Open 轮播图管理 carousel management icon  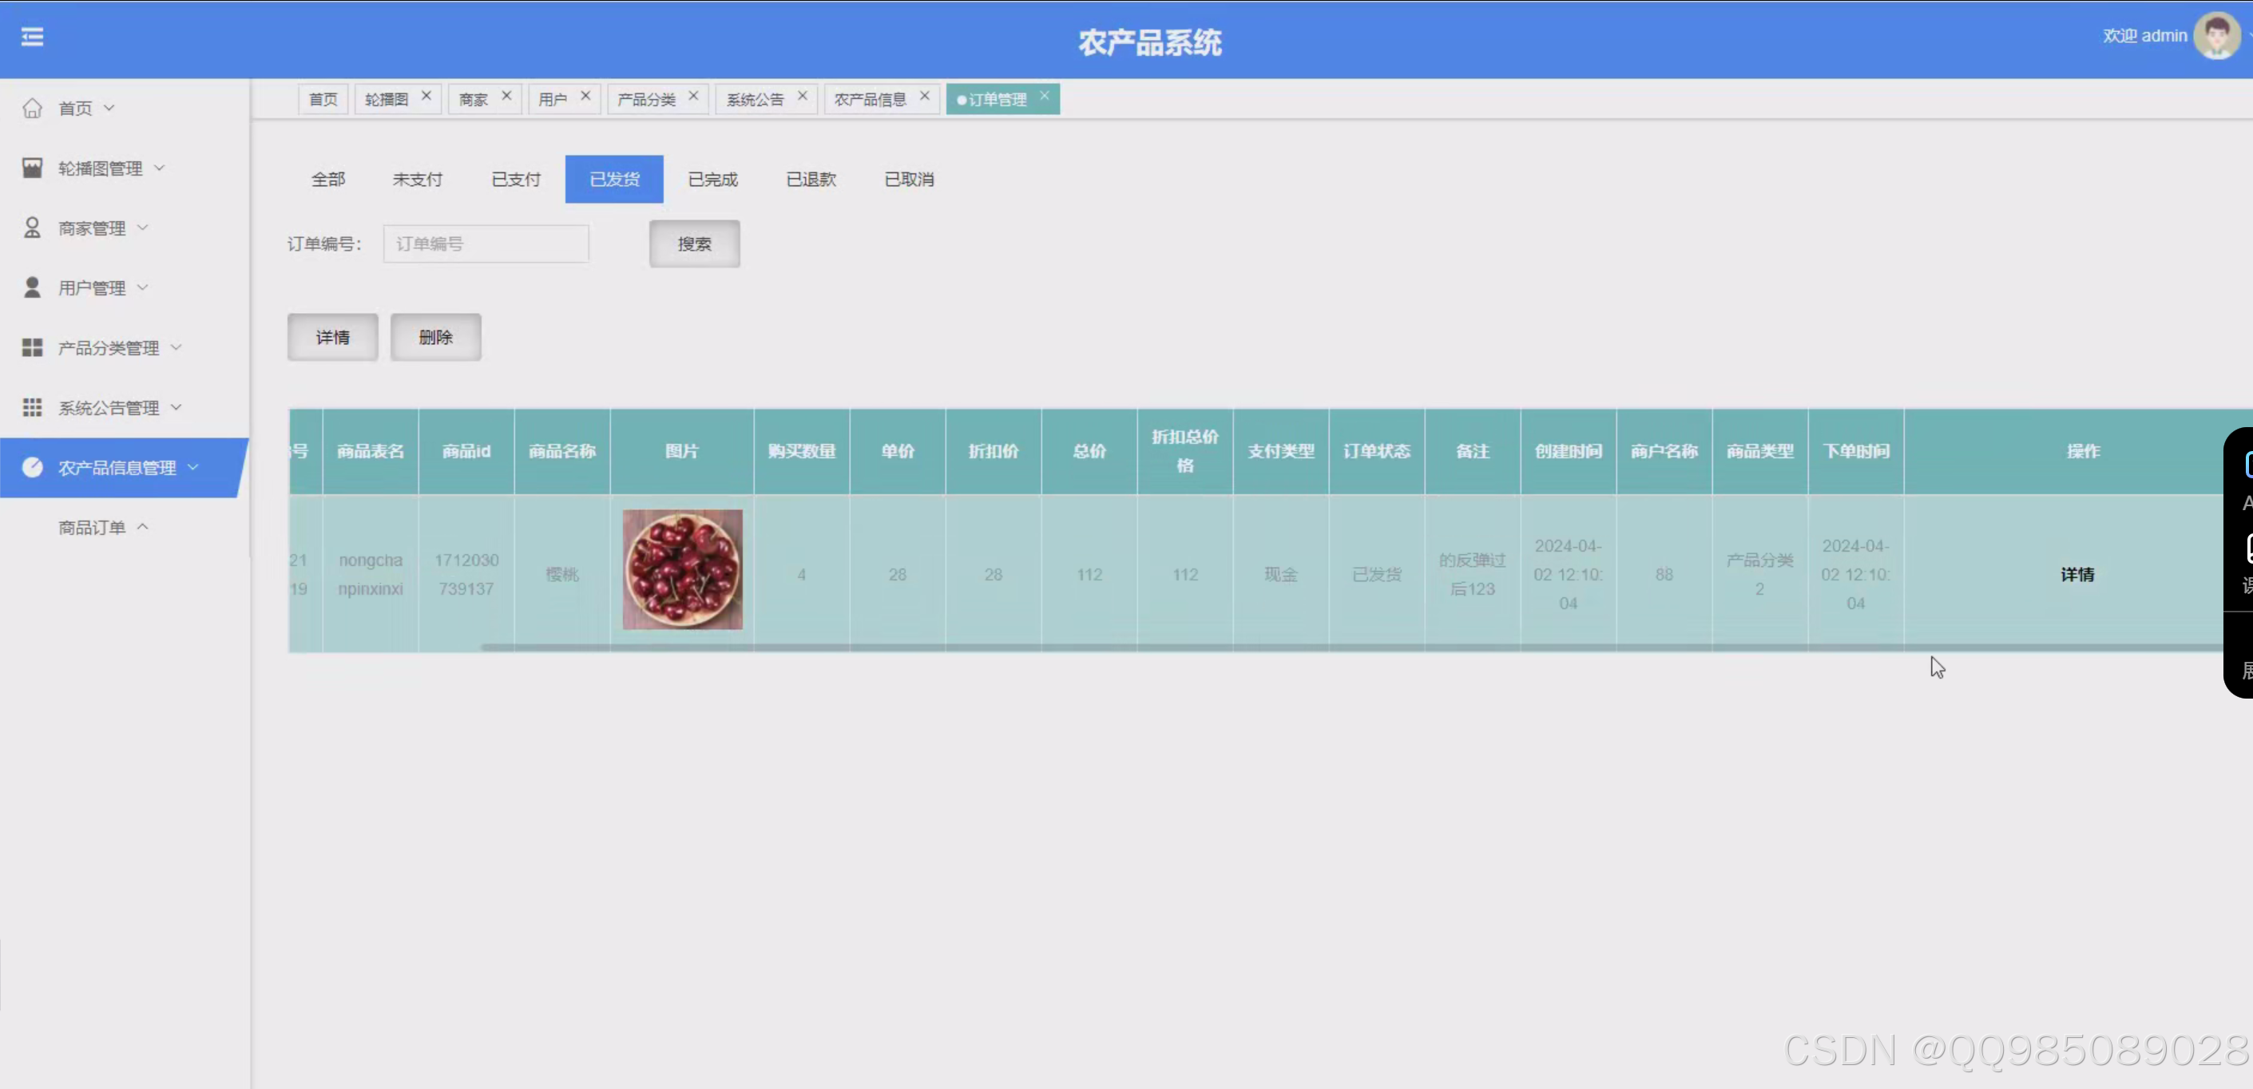click(x=33, y=167)
